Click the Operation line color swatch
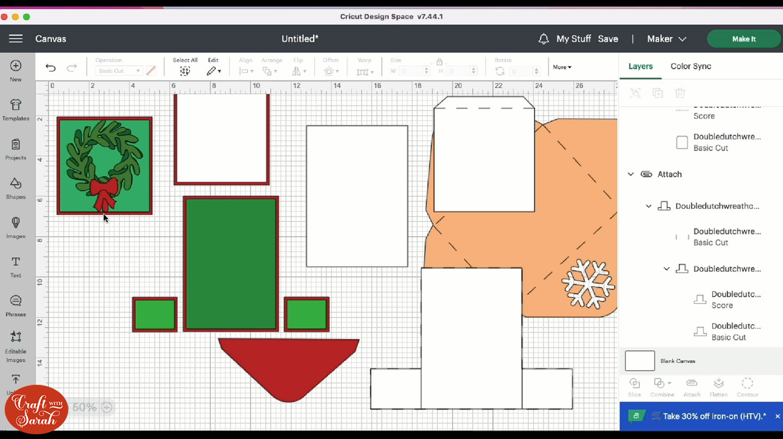 [151, 71]
